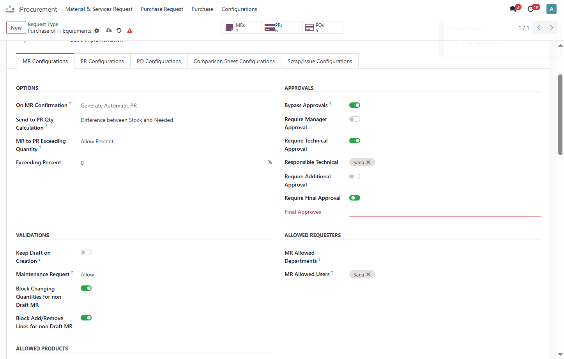
Task: Open the discuss messages icon
Action: tap(513, 9)
